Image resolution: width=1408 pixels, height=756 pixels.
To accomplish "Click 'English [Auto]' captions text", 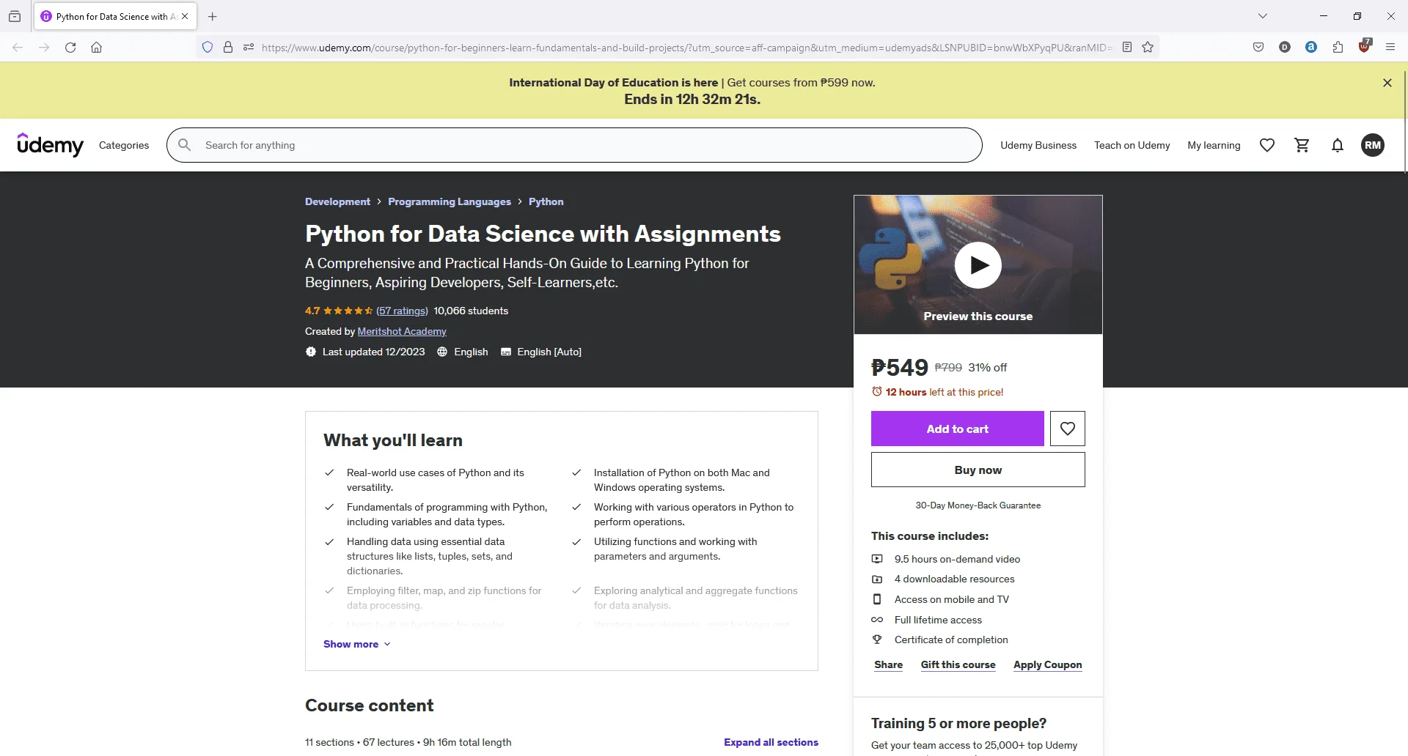I will [x=549, y=352].
